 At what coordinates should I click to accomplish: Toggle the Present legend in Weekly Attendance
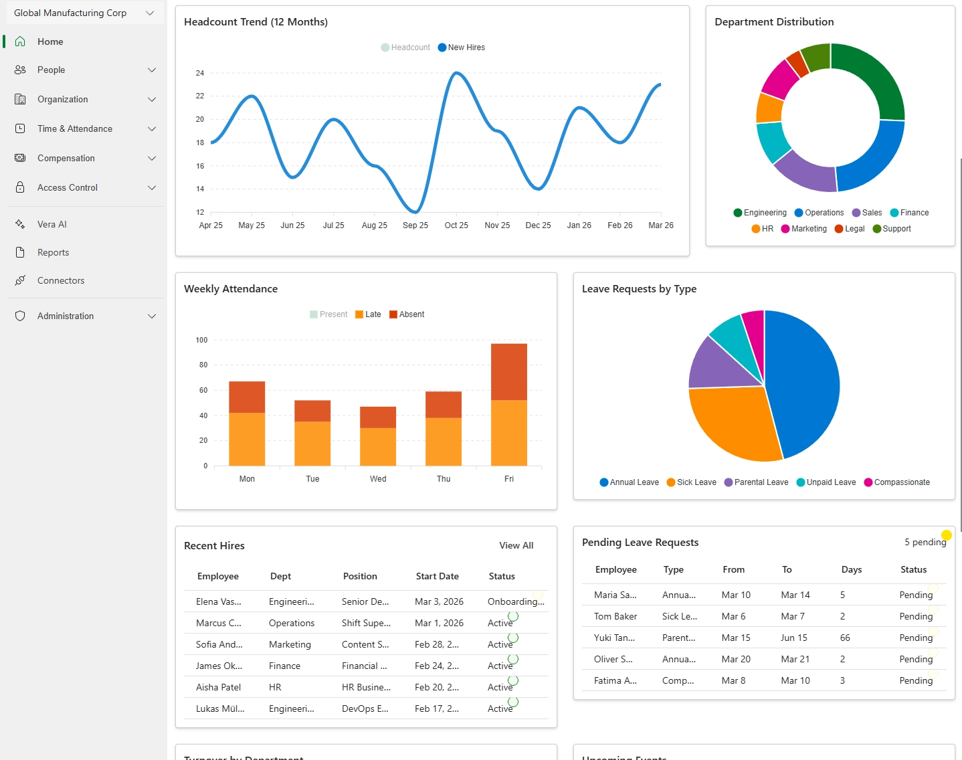pyautogui.click(x=328, y=314)
